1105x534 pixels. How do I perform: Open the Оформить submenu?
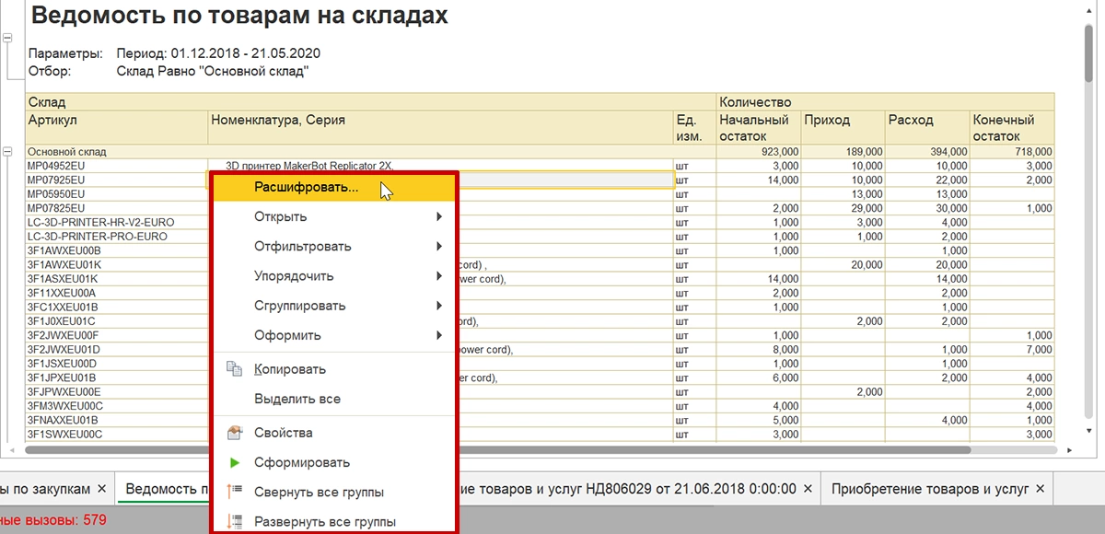point(333,335)
